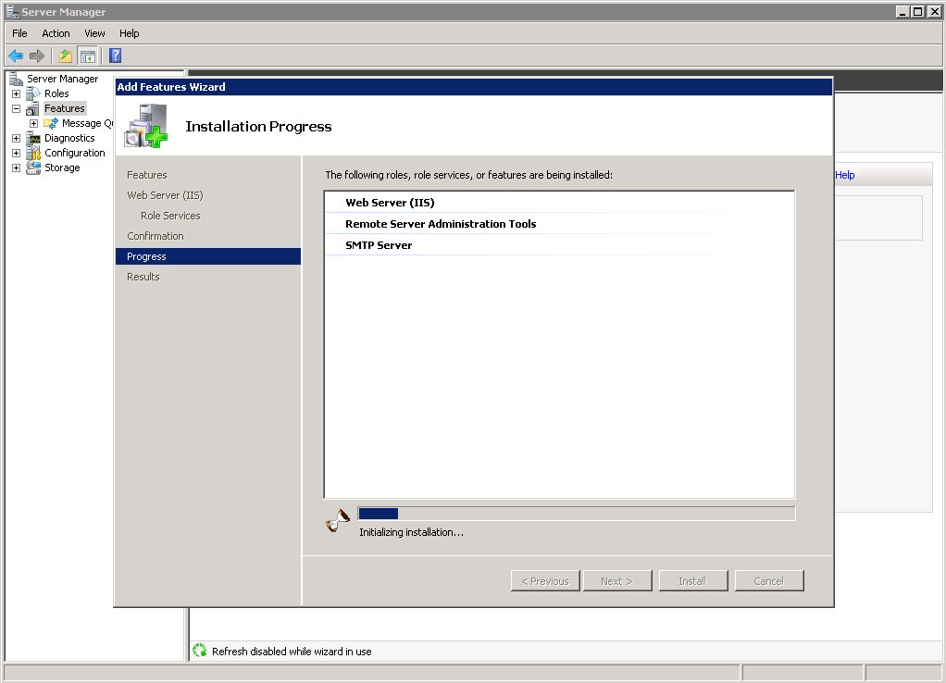
Task: Click the Storage node icon
Action: pyautogui.click(x=33, y=168)
